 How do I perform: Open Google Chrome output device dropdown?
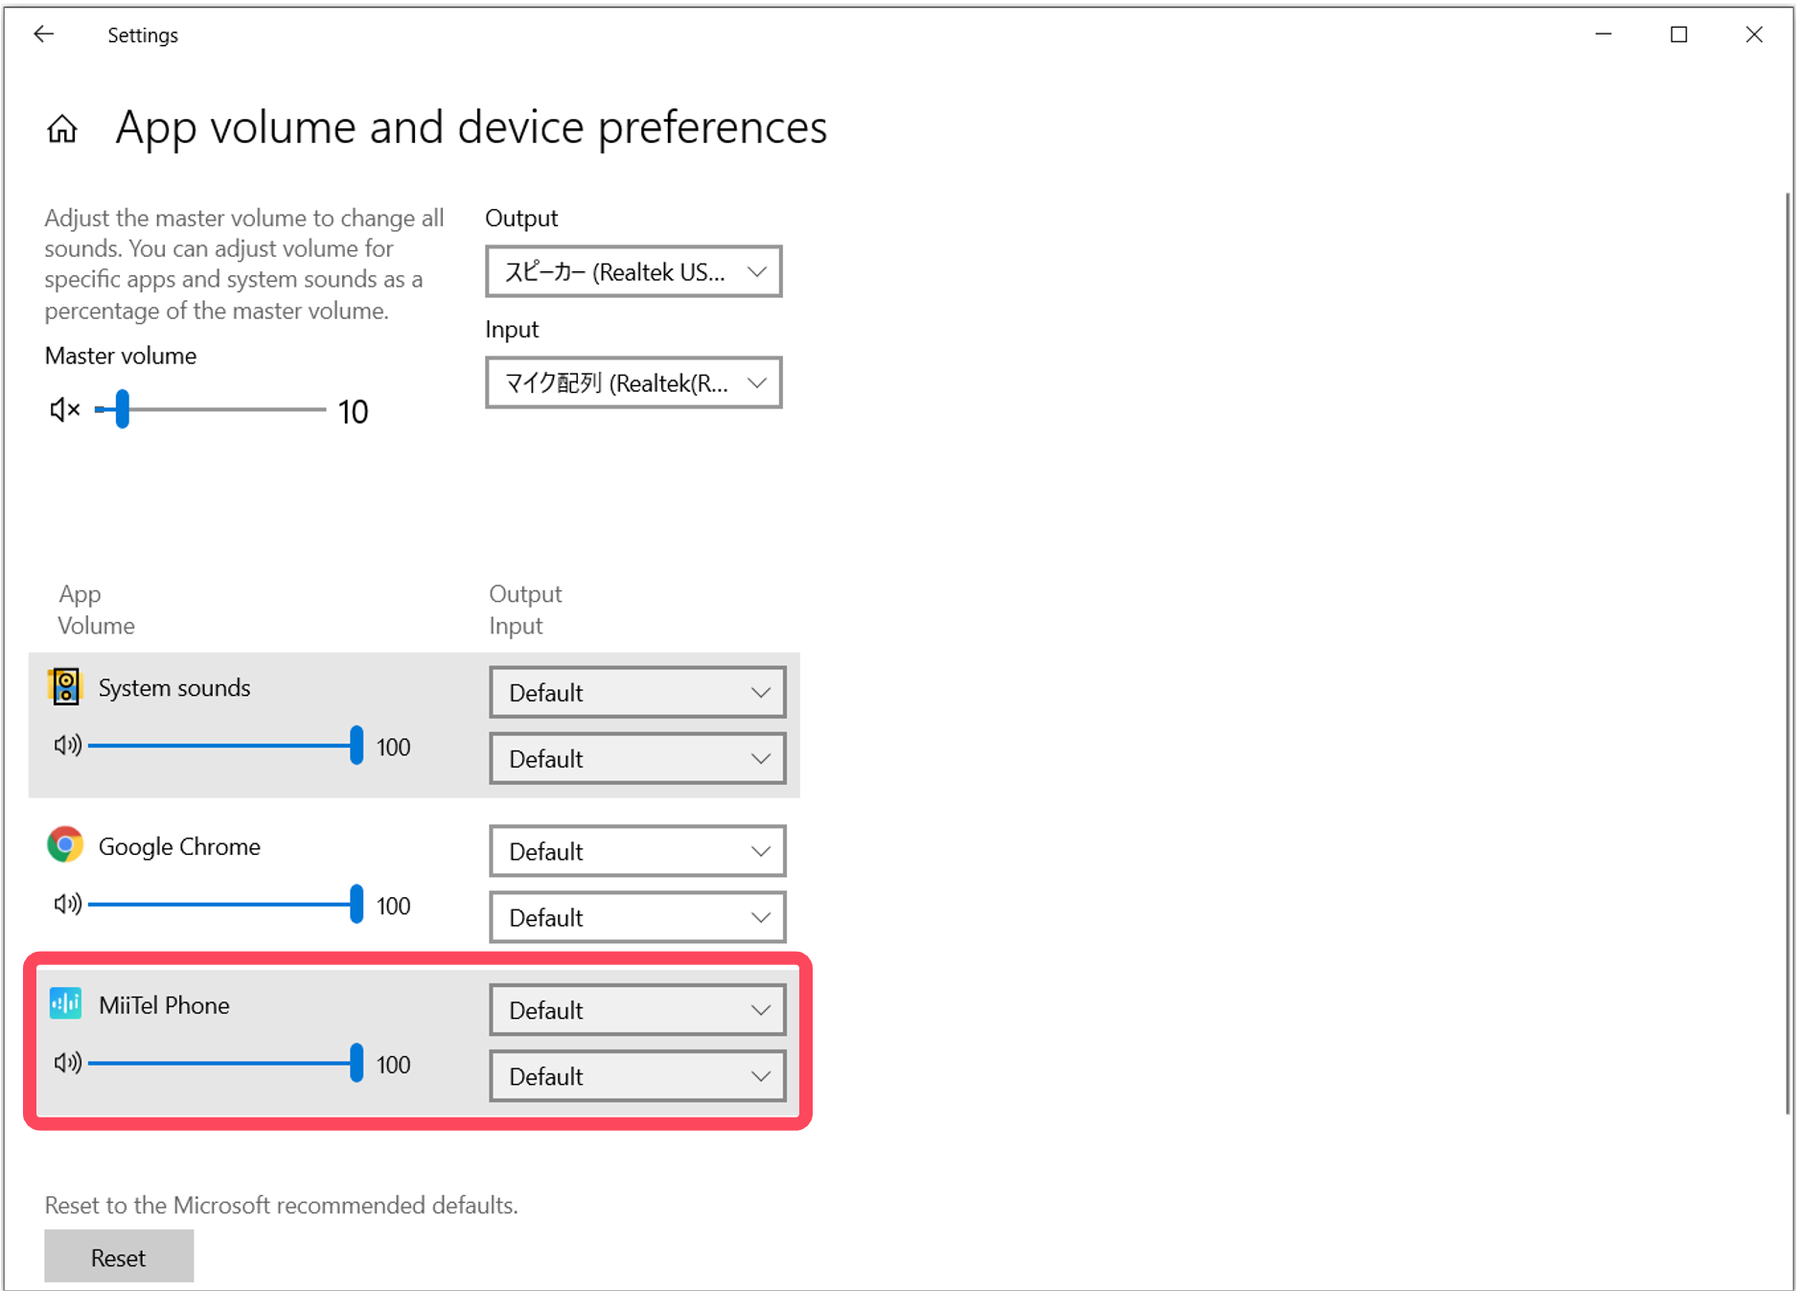pos(637,851)
